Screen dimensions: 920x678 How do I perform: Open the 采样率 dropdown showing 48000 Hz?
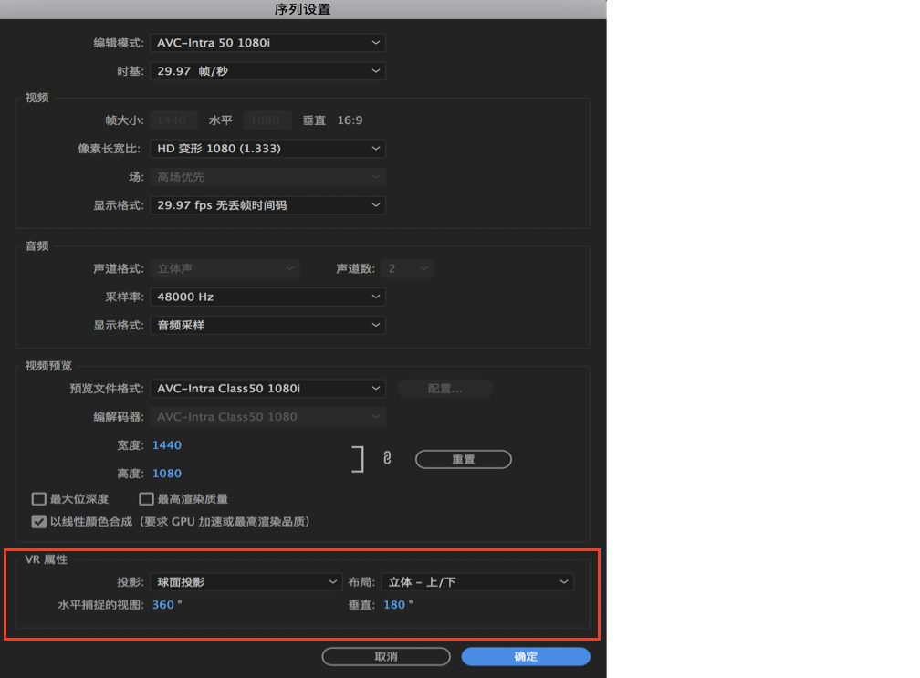point(267,297)
